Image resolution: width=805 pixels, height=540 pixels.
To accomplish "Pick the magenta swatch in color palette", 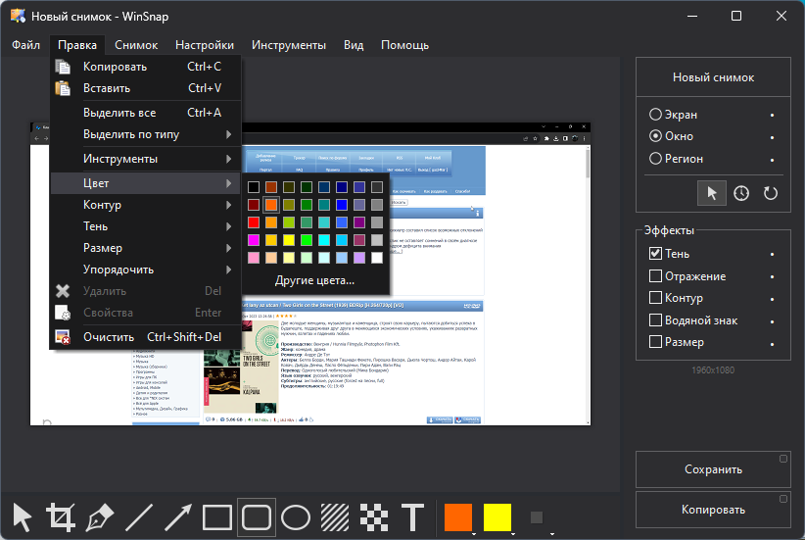I will click(x=253, y=240).
